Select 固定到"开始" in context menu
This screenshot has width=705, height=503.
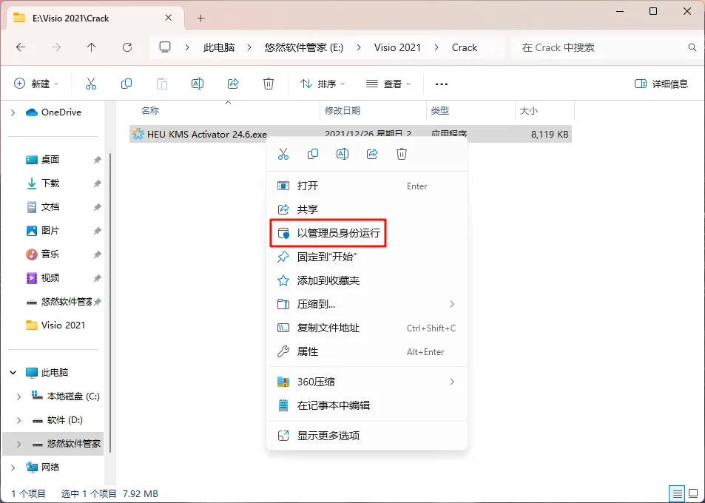tap(367, 257)
